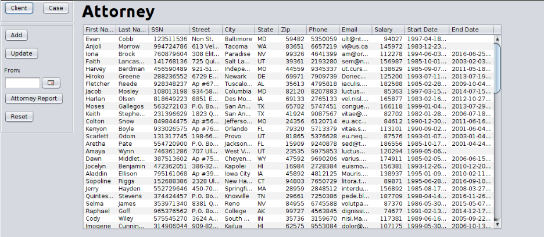
Task: Select the row for Evan Cobb
Action: point(289,39)
